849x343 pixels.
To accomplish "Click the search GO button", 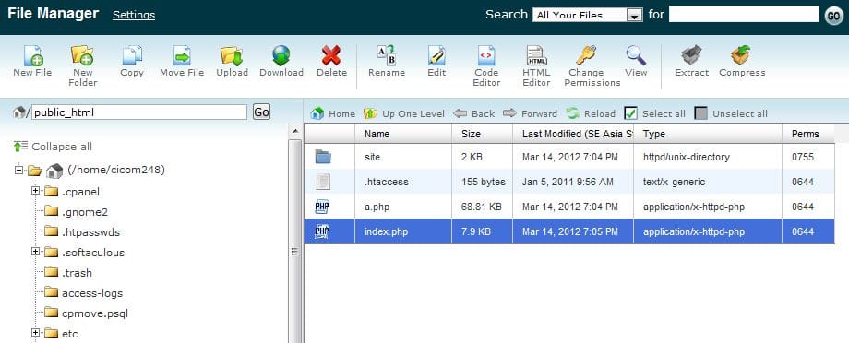I will pyautogui.click(x=834, y=16).
